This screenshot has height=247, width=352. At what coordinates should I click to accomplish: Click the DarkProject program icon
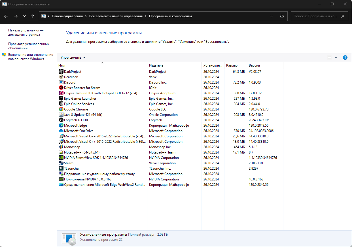point(61,72)
